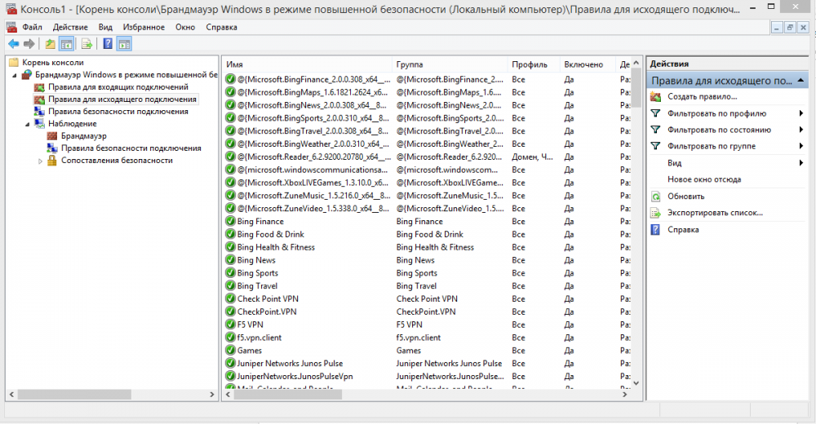Open Фильтровать по состоянию submenu arrow

tap(801, 130)
